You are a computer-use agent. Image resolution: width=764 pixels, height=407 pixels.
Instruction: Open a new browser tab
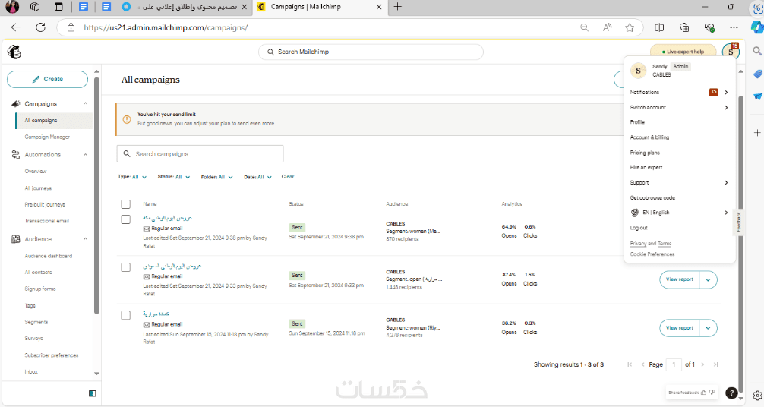point(398,7)
